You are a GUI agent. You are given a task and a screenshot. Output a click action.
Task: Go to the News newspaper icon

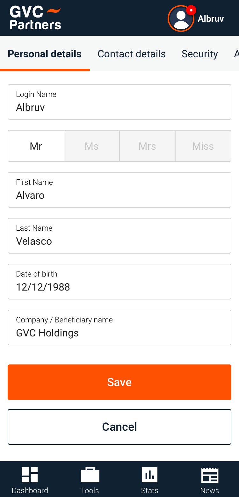pyautogui.click(x=209, y=475)
